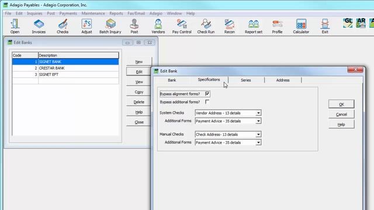Viewport: 374px width, 210px height.
Task: Open the Vendors toolbar icon
Action: pyautogui.click(x=158, y=26)
